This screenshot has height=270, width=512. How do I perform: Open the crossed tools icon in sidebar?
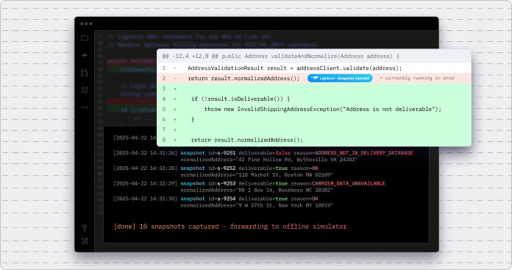(x=85, y=241)
